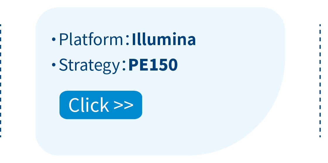
Task: Click the "Strategy" label text
Action: 89,66
